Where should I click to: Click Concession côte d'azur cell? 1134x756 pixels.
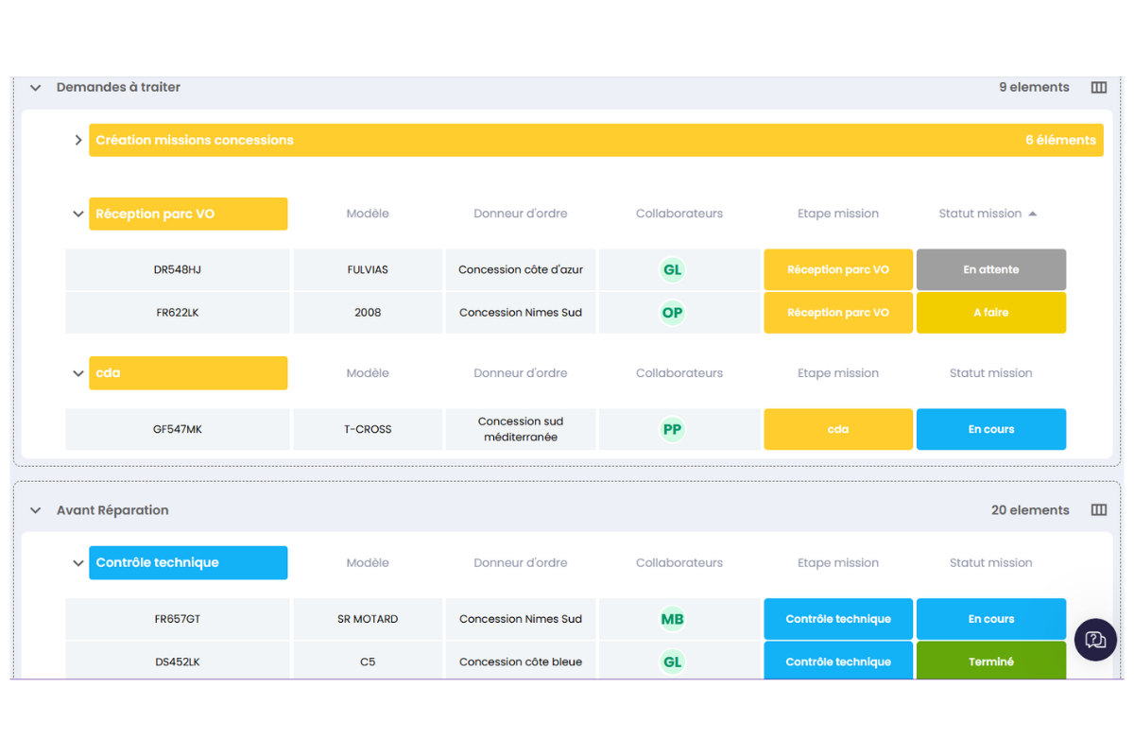tap(521, 269)
